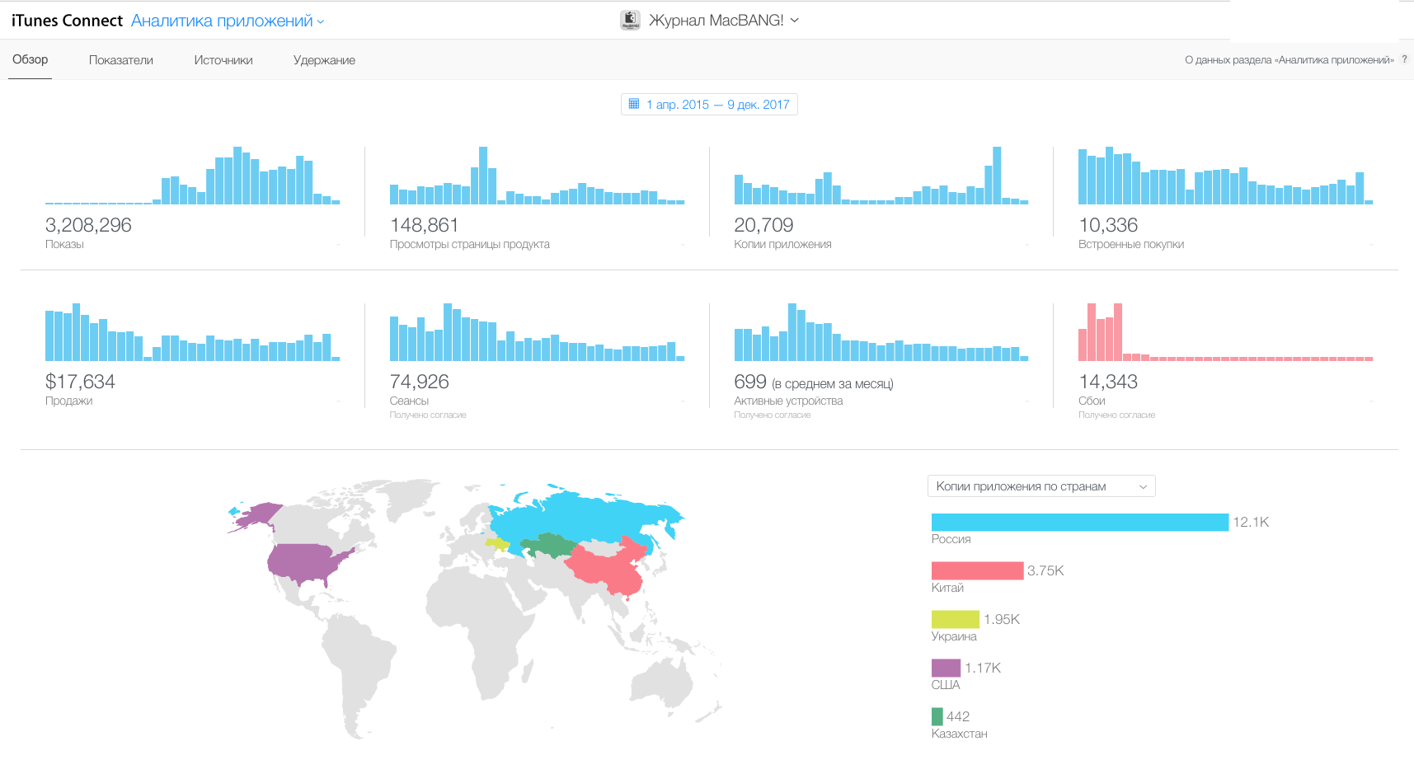Click the red Сбои crash chart
This screenshot has width=1414, height=774.
(x=1224, y=334)
